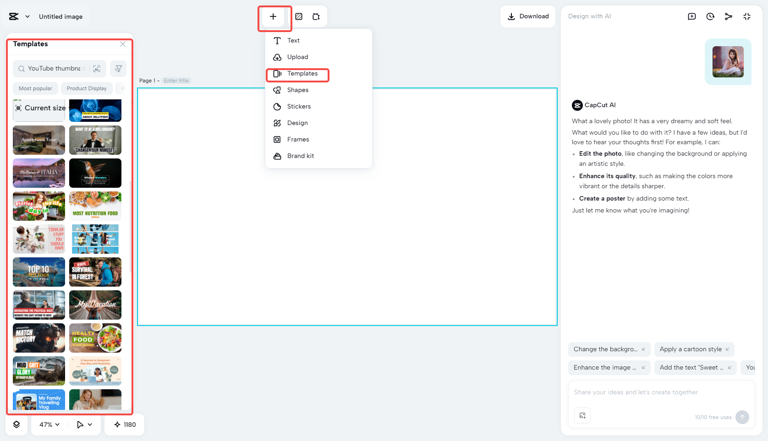Click the Download button
Image resolution: width=768 pixels, height=441 pixels.
[528, 16]
